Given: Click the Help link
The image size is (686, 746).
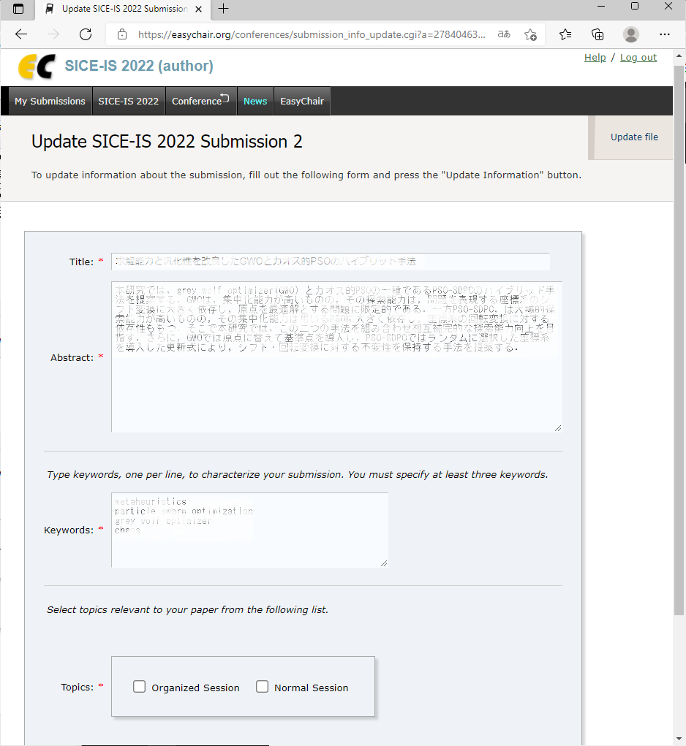Looking at the screenshot, I should (x=595, y=58).
